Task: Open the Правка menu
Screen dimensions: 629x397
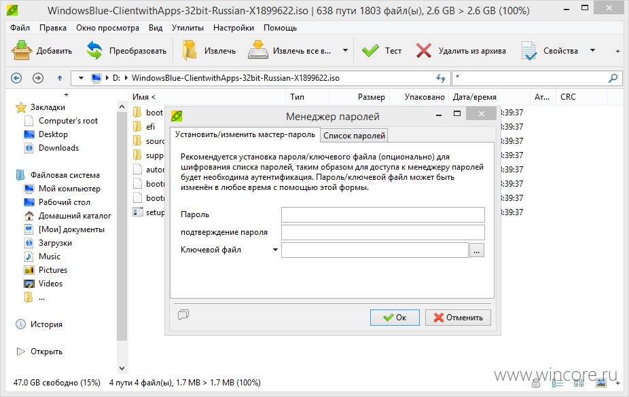Action: [53, 28]
